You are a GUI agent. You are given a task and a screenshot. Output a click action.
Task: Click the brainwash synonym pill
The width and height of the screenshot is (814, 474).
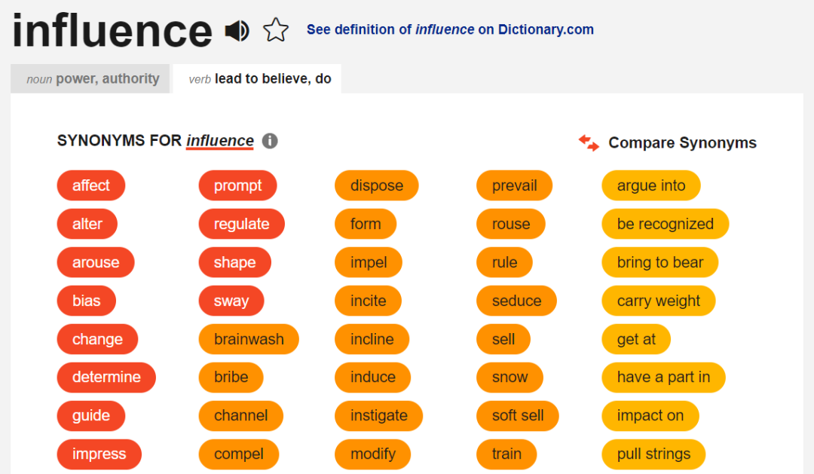(x=249, y=339)
